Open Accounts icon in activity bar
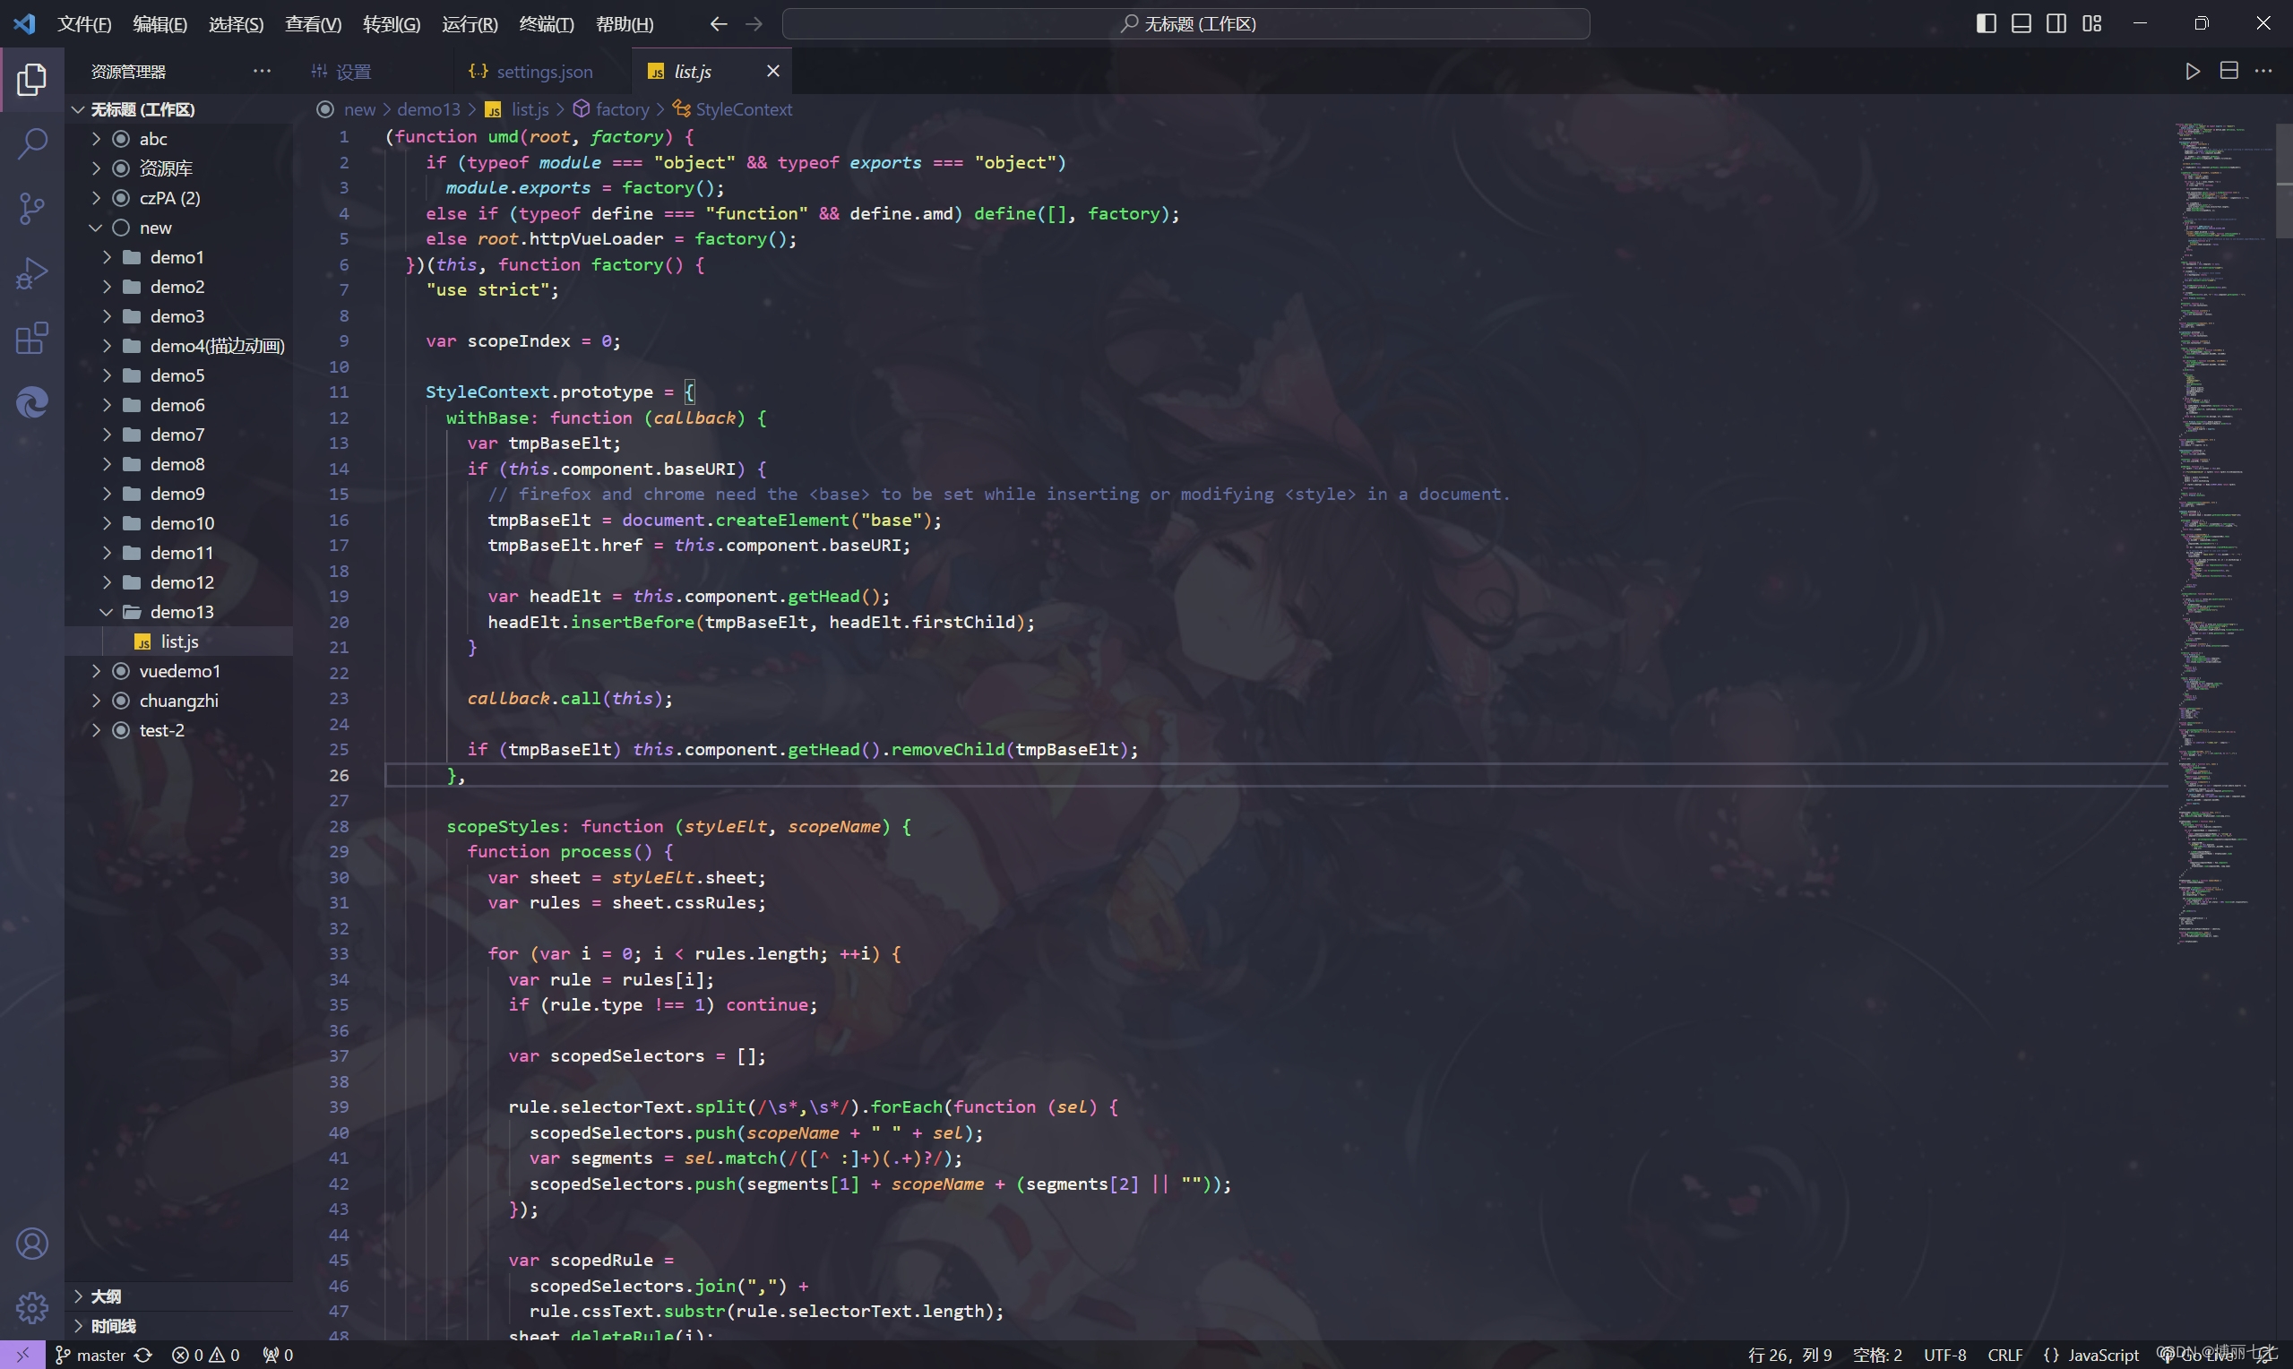Viewport: 2293px width, 1369px height. (x=32, y=1244)
